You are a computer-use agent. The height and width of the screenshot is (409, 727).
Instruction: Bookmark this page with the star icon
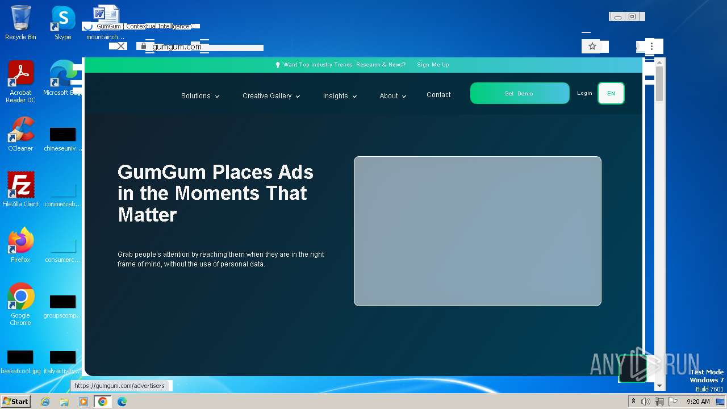coord(592,46)
